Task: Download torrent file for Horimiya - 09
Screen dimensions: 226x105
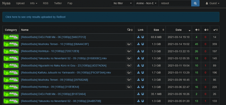Action: [x=138, y=87]
